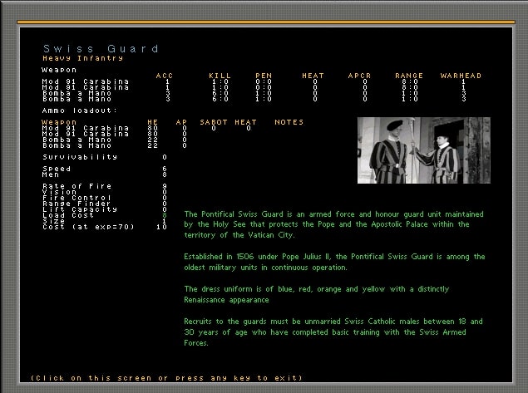The image size is (528, 393).
Task: Click the Swiss Guard unit title
Action: click(x=101, y=49)
